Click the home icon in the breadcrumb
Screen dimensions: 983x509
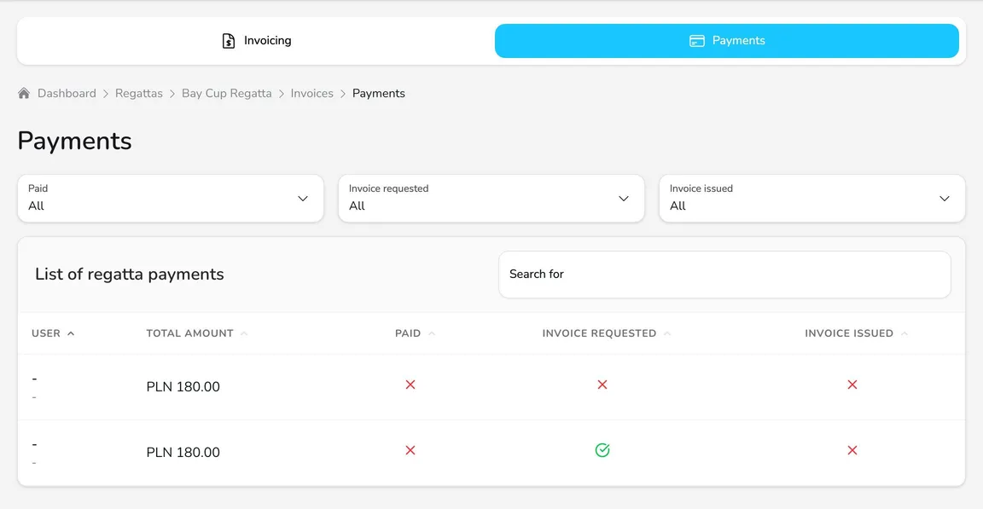[24, 93]
